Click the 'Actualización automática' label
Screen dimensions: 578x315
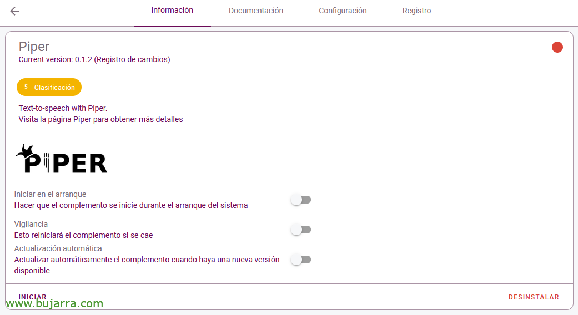click(58, 248)
